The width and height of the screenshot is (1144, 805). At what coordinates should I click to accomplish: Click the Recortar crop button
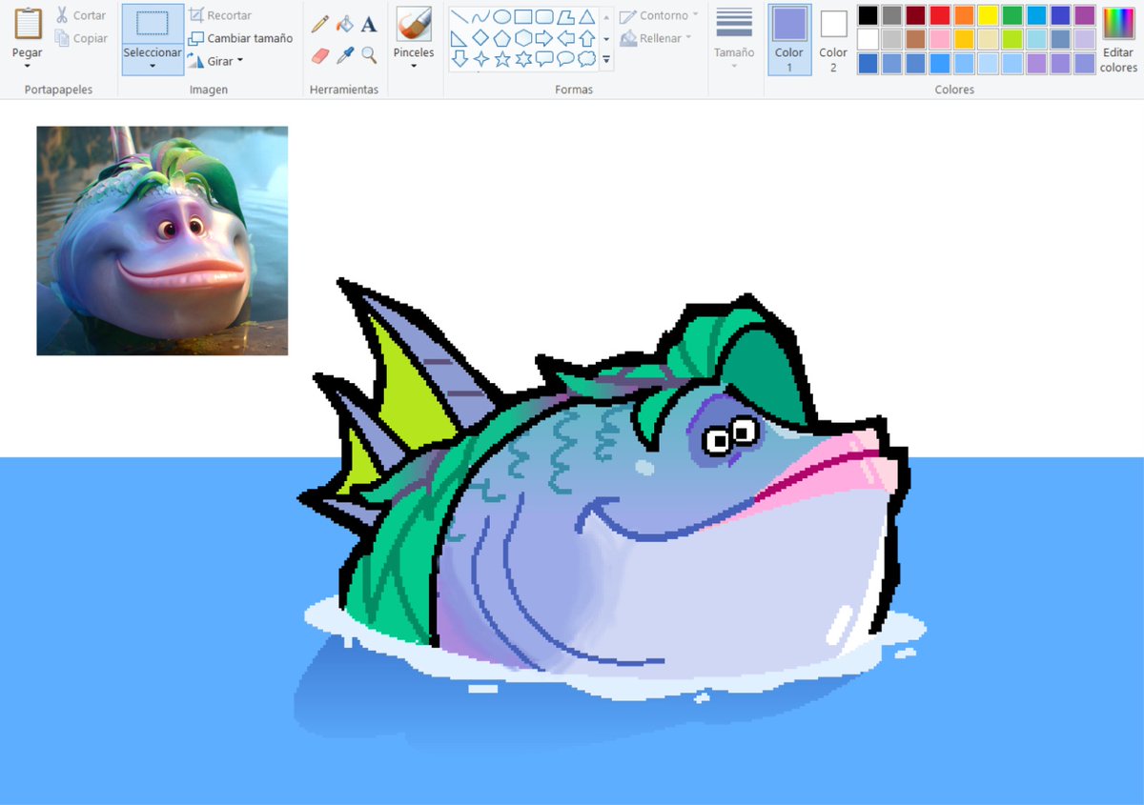point(220,16)
